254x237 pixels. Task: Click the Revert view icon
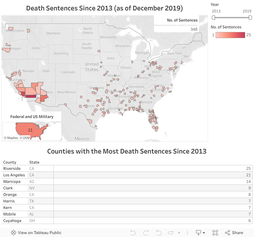click(158, 232)
